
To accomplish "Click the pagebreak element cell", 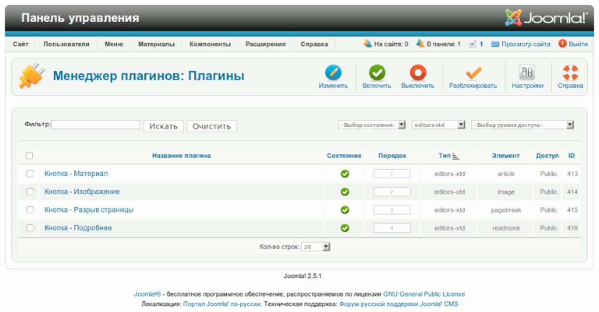I will [506, 210].
